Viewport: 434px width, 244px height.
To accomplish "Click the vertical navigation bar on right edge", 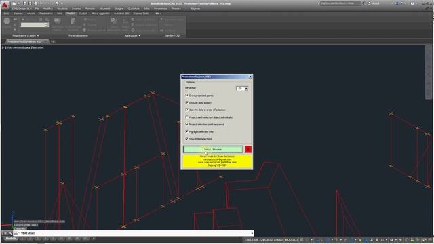I will 429,73.
